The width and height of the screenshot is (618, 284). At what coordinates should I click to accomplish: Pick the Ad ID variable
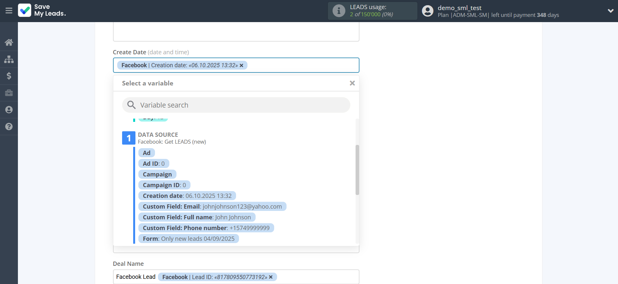[154, 164]
